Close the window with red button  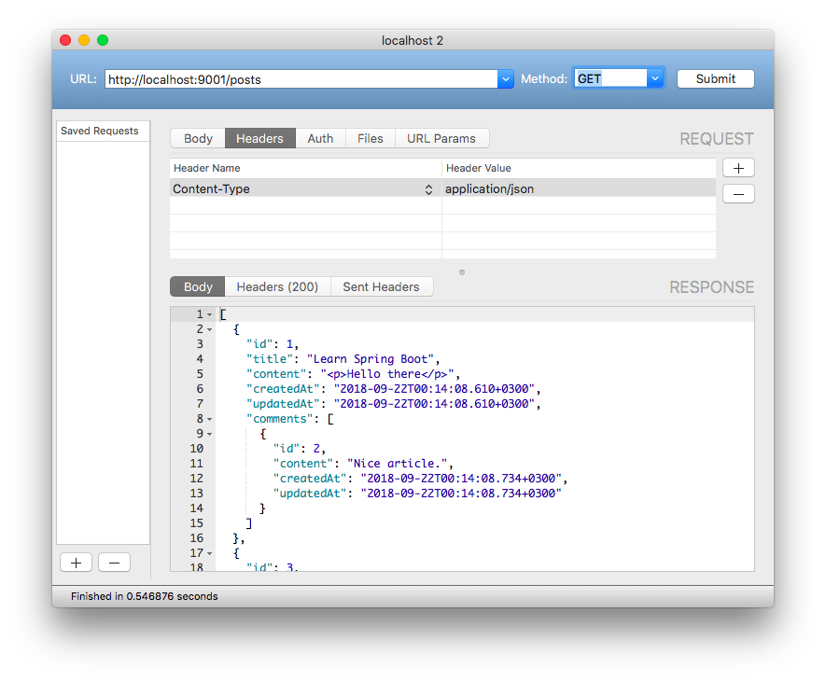65,40
